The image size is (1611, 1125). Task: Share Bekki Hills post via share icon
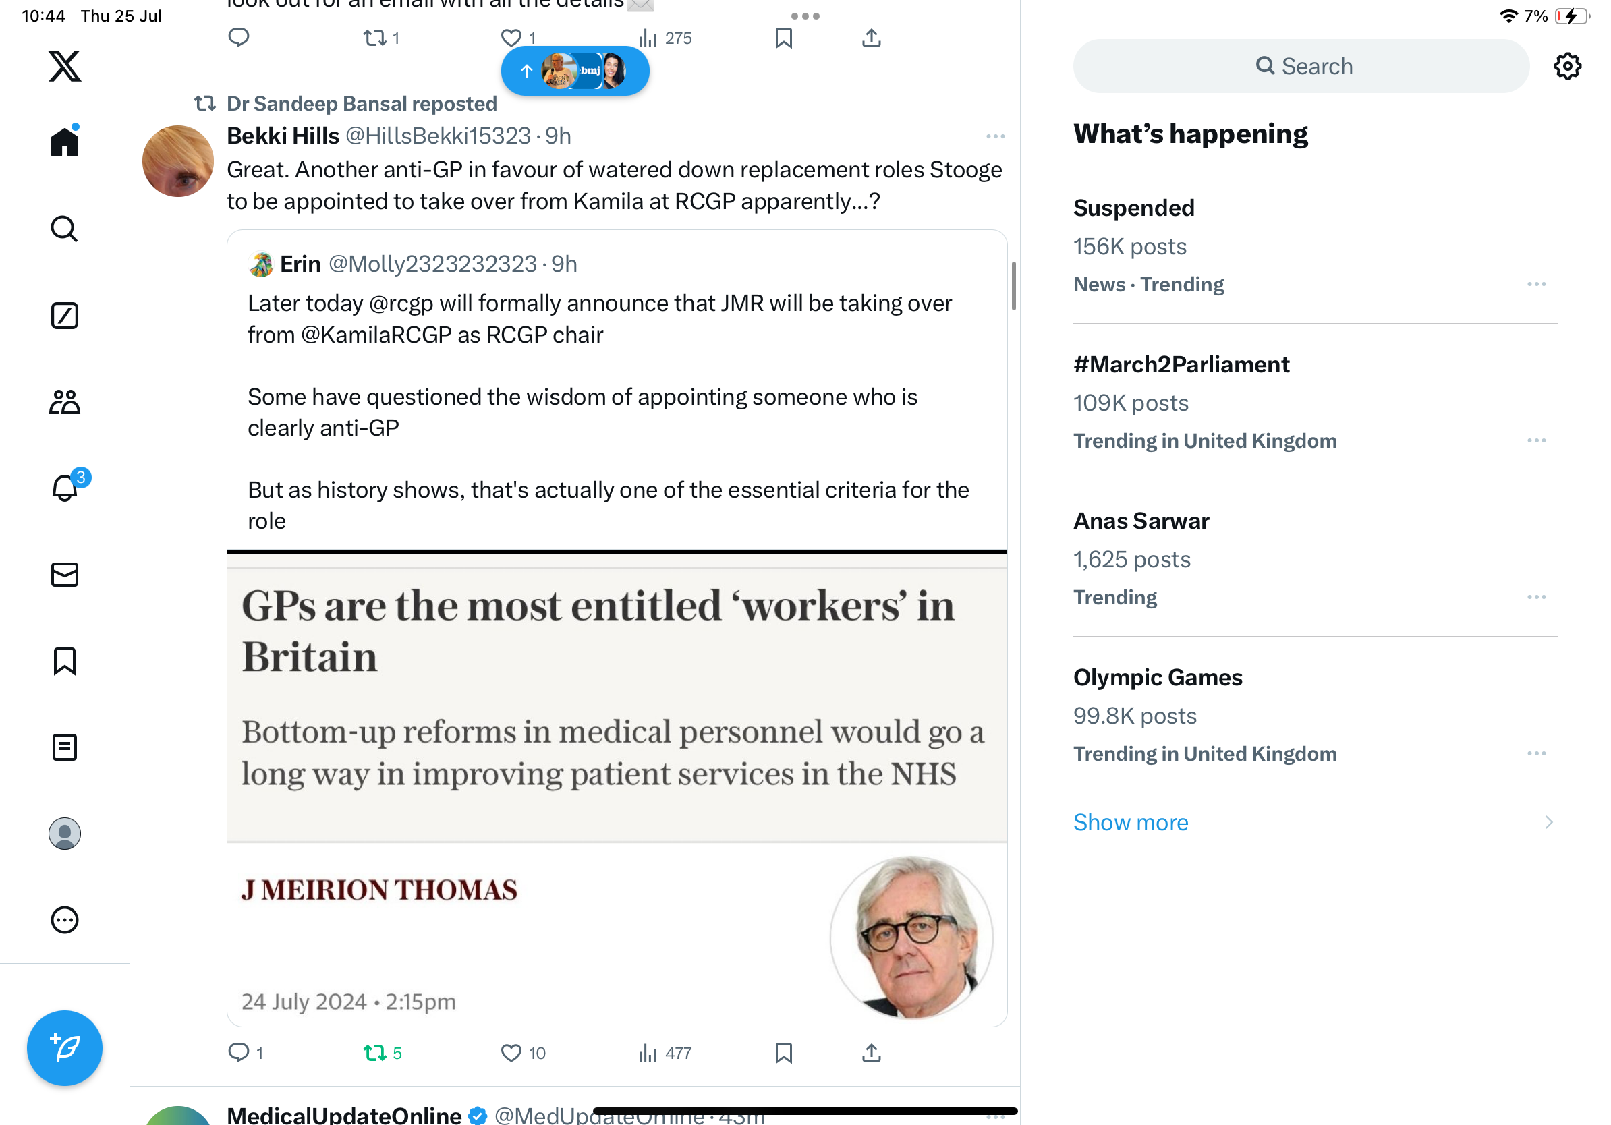pyautogui.click(x=871, y=1052)
